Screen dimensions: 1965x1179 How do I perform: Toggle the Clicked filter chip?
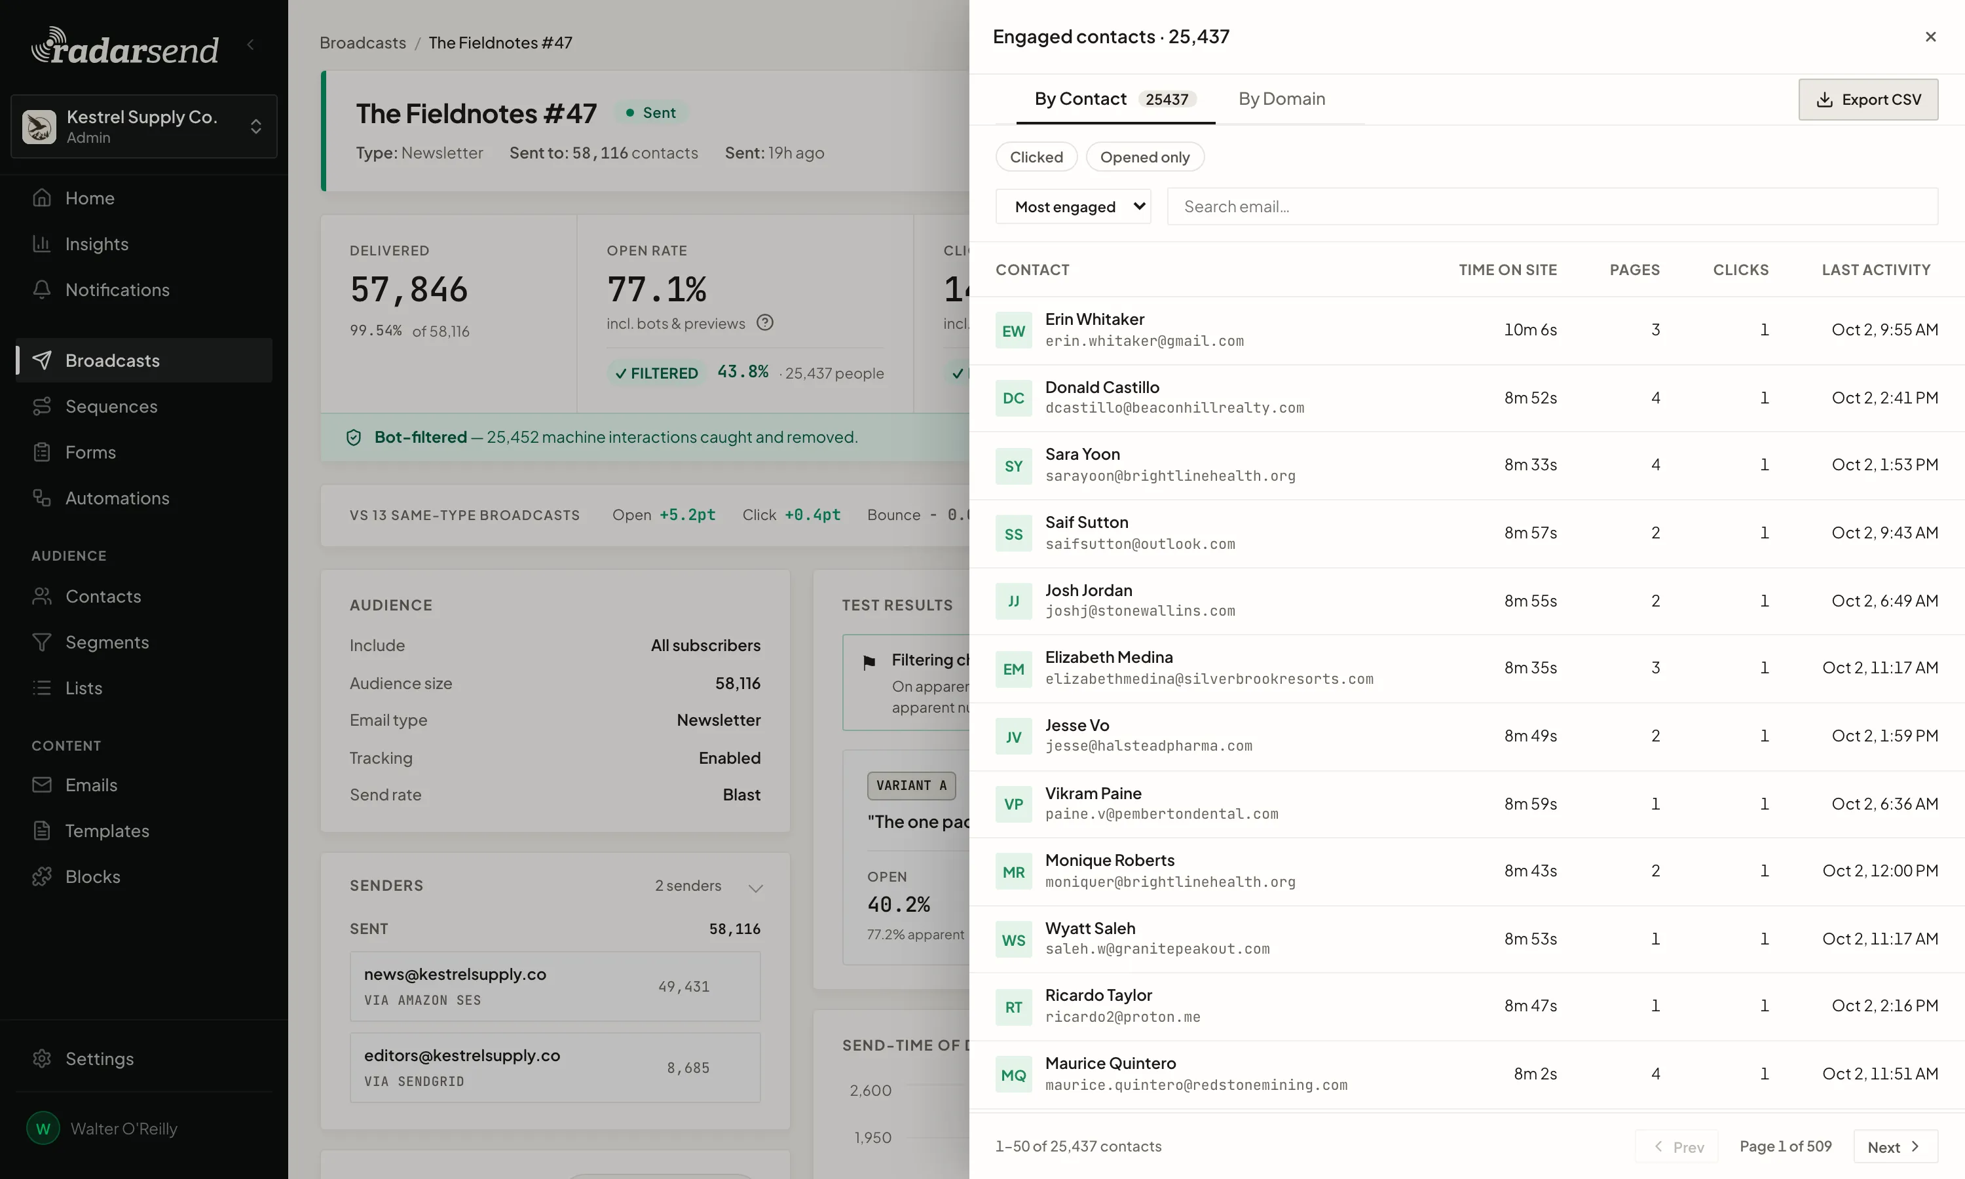tap(1036, 157)
